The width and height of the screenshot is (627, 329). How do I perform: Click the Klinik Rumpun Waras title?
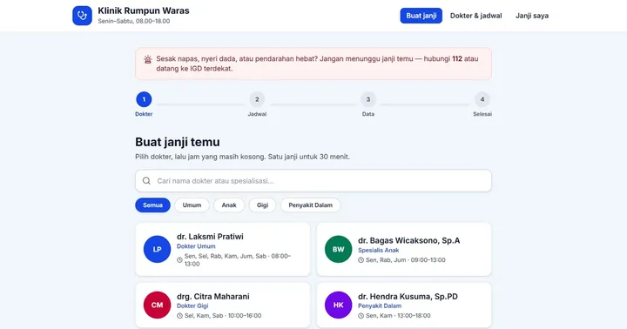(144, 10)
